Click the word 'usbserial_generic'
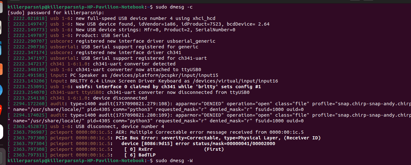Screen dimensions: 411x165 pyautogui.click(x=194, y=41)
